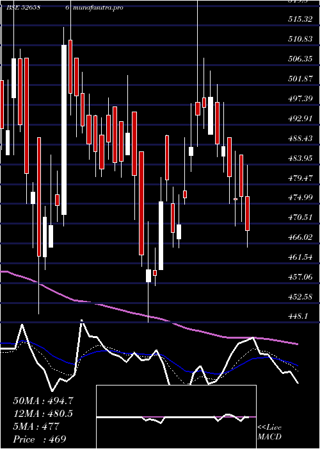Click the 506.35 price axis label
The height and width of the screenshot is (449, 320).
[x=300, y=59]
